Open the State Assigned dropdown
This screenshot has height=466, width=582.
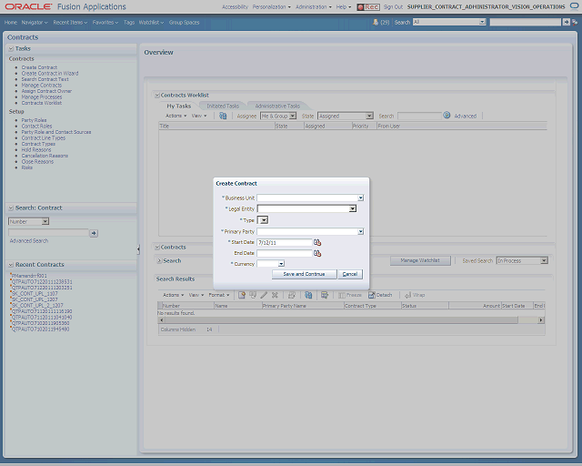coord(346,116)
